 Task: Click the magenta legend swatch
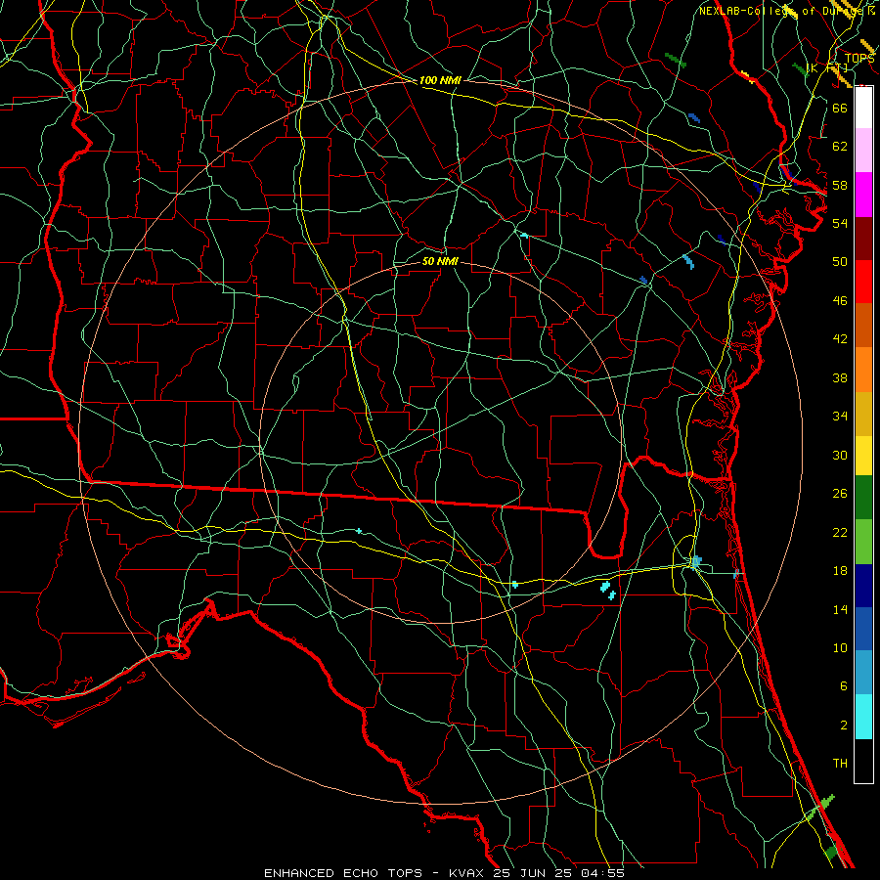tap(863, 195)
